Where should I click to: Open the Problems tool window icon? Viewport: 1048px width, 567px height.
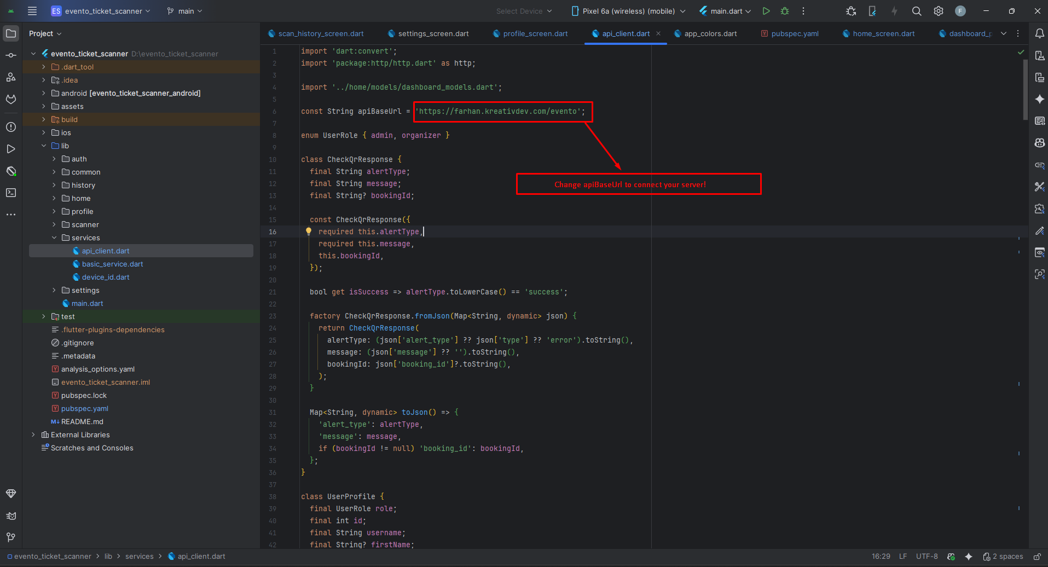11,127
